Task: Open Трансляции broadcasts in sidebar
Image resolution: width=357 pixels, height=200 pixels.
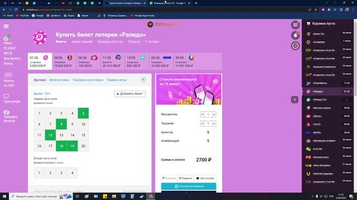Action: (12, 99)
